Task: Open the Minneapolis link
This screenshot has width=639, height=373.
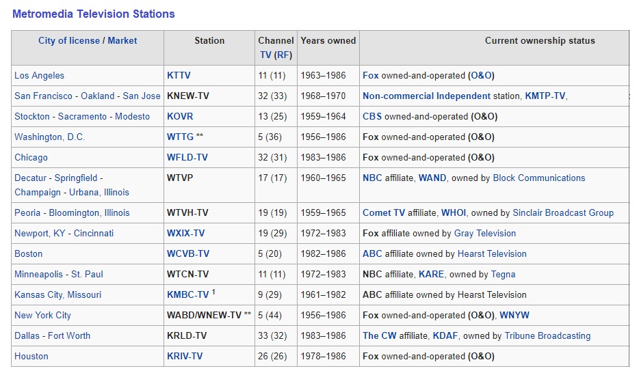Action: (x=39, y=274)
